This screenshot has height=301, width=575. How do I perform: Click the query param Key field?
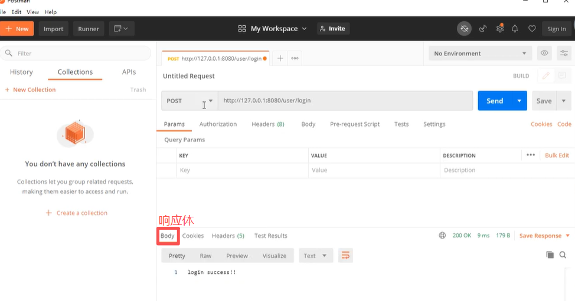click(242, 170)
